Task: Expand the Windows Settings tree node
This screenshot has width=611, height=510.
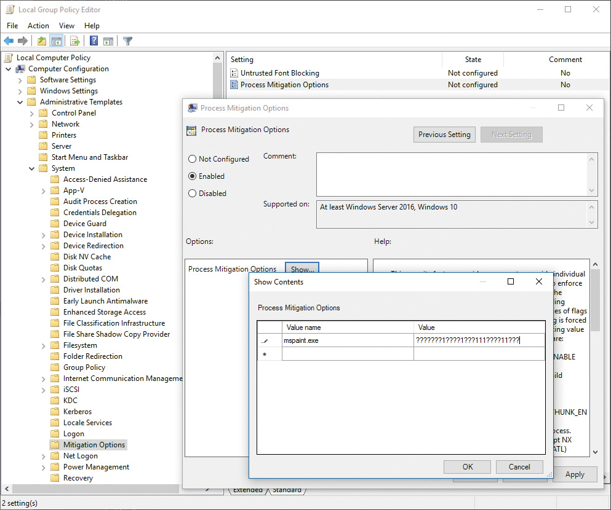Action: tap(20, 91)
